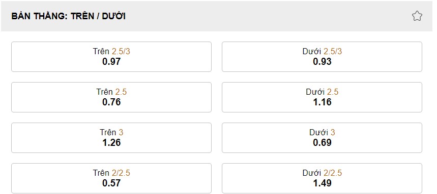This screenshot has width=437, height=194.
Task: Click the 0.97 odds value
Action: coord(111,61)
